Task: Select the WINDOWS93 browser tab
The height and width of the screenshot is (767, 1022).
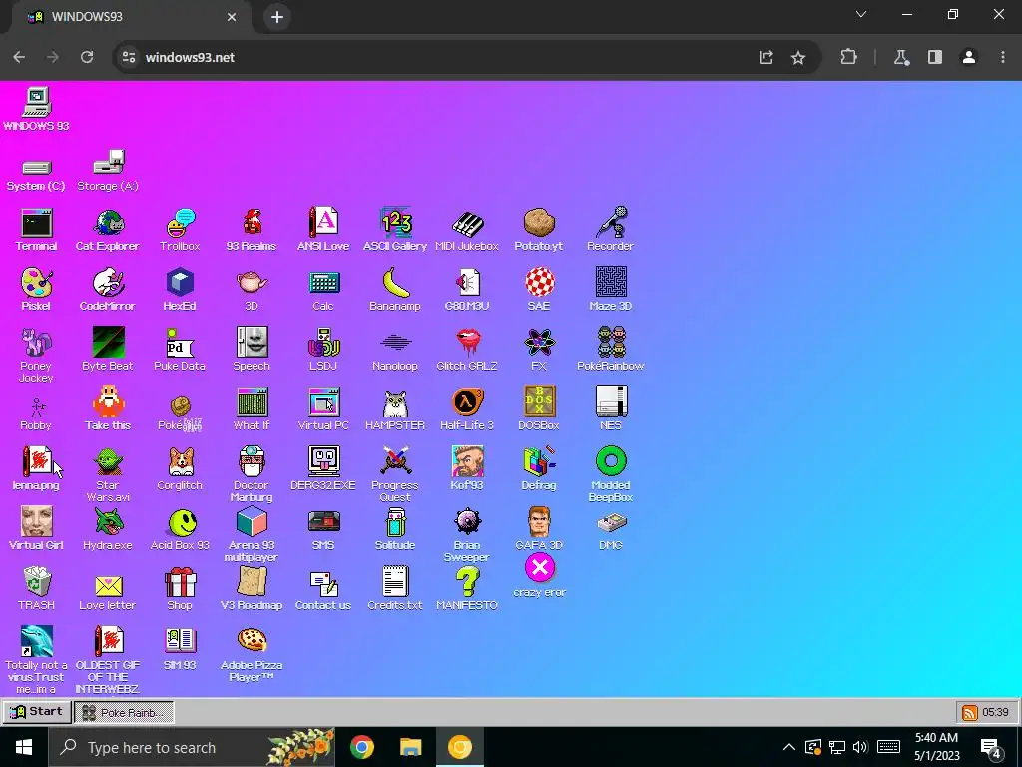Action: click(131, 17)
